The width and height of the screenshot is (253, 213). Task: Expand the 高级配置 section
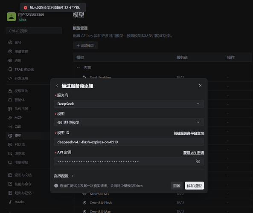click(64, 176)
